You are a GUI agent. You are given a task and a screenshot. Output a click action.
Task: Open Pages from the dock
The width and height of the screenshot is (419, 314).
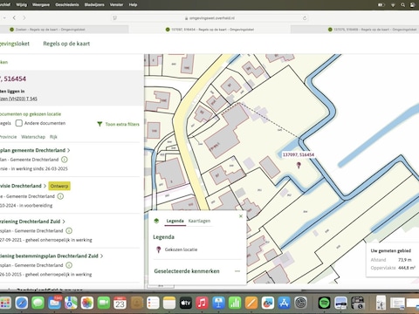tap(251, 303)
